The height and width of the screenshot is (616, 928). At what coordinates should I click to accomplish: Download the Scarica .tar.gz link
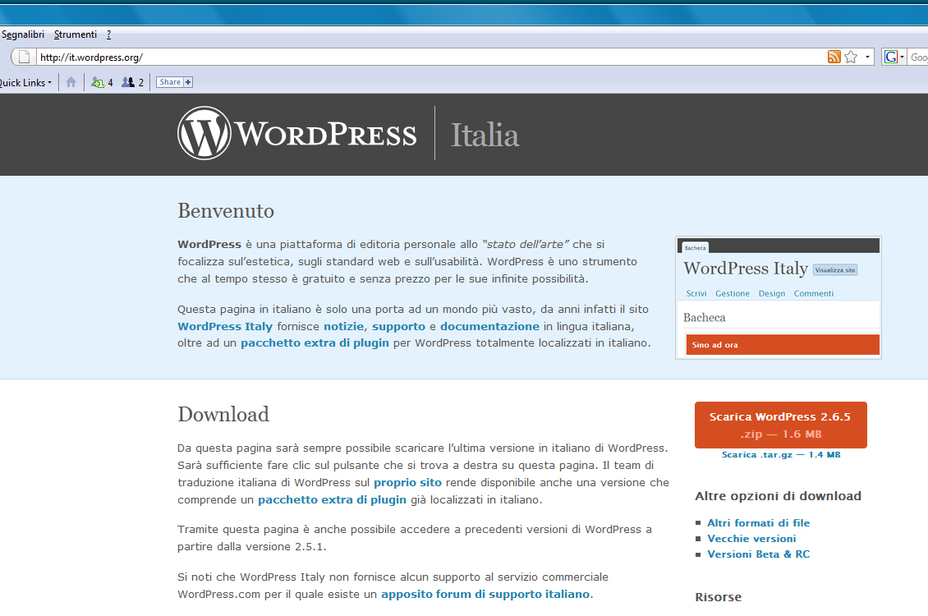[781, 454]
